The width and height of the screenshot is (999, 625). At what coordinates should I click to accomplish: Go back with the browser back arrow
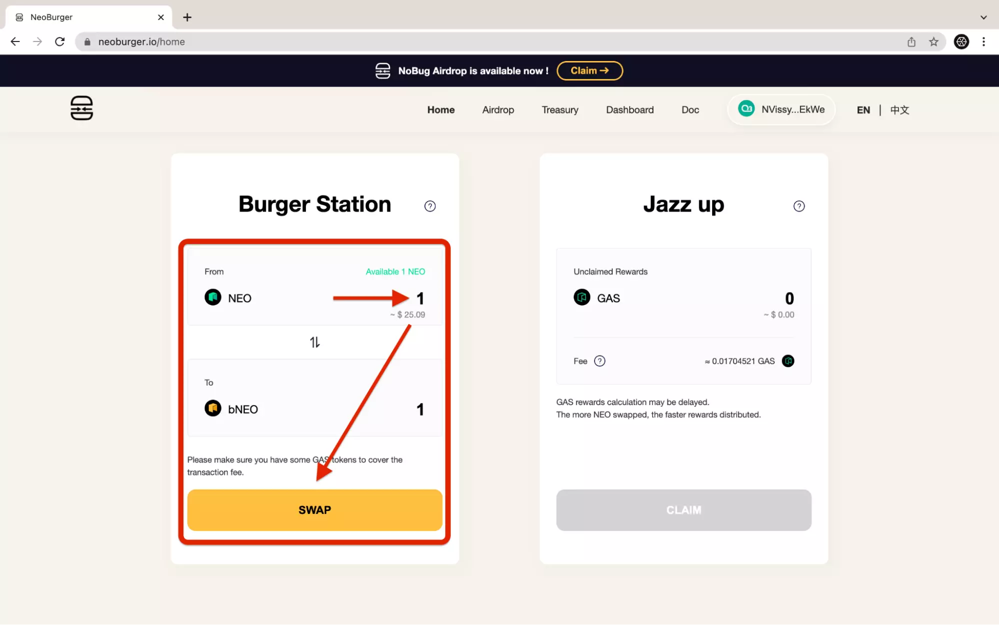tap(15, 42)
